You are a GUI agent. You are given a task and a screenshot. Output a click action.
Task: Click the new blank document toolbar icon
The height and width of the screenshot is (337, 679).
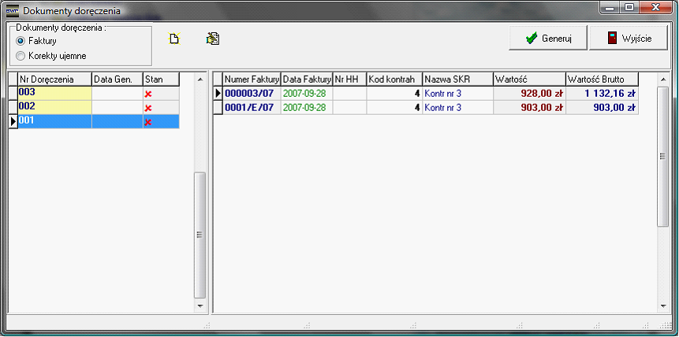174,39
